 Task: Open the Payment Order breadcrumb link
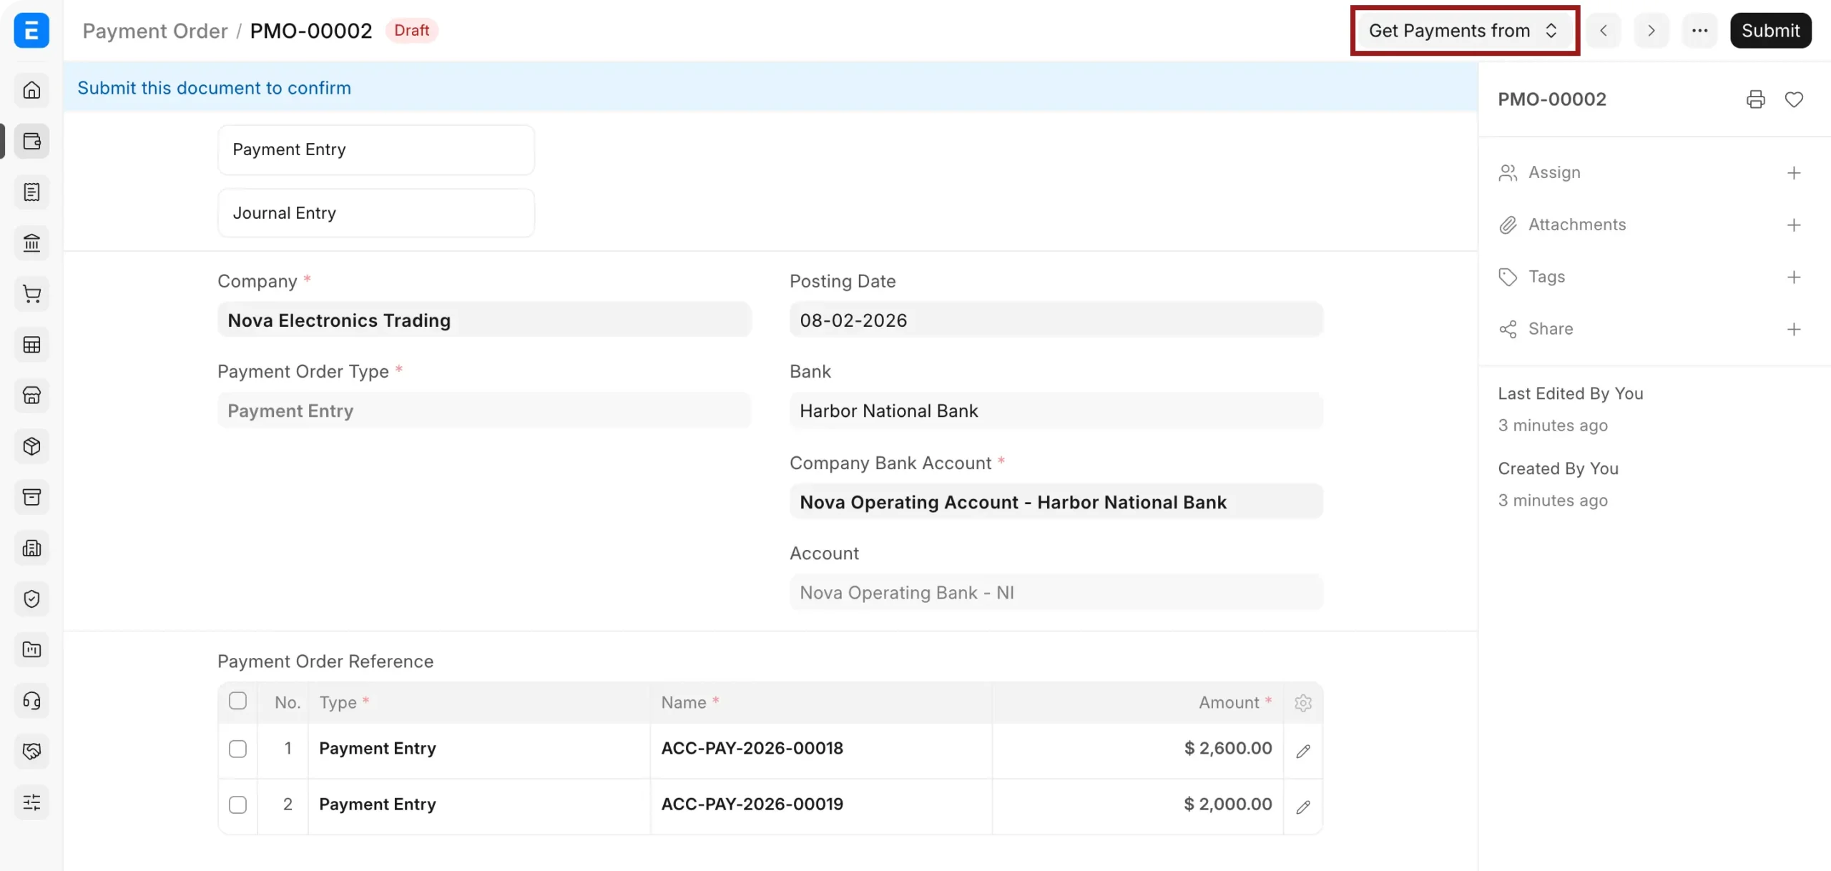[x=154, y=31]
